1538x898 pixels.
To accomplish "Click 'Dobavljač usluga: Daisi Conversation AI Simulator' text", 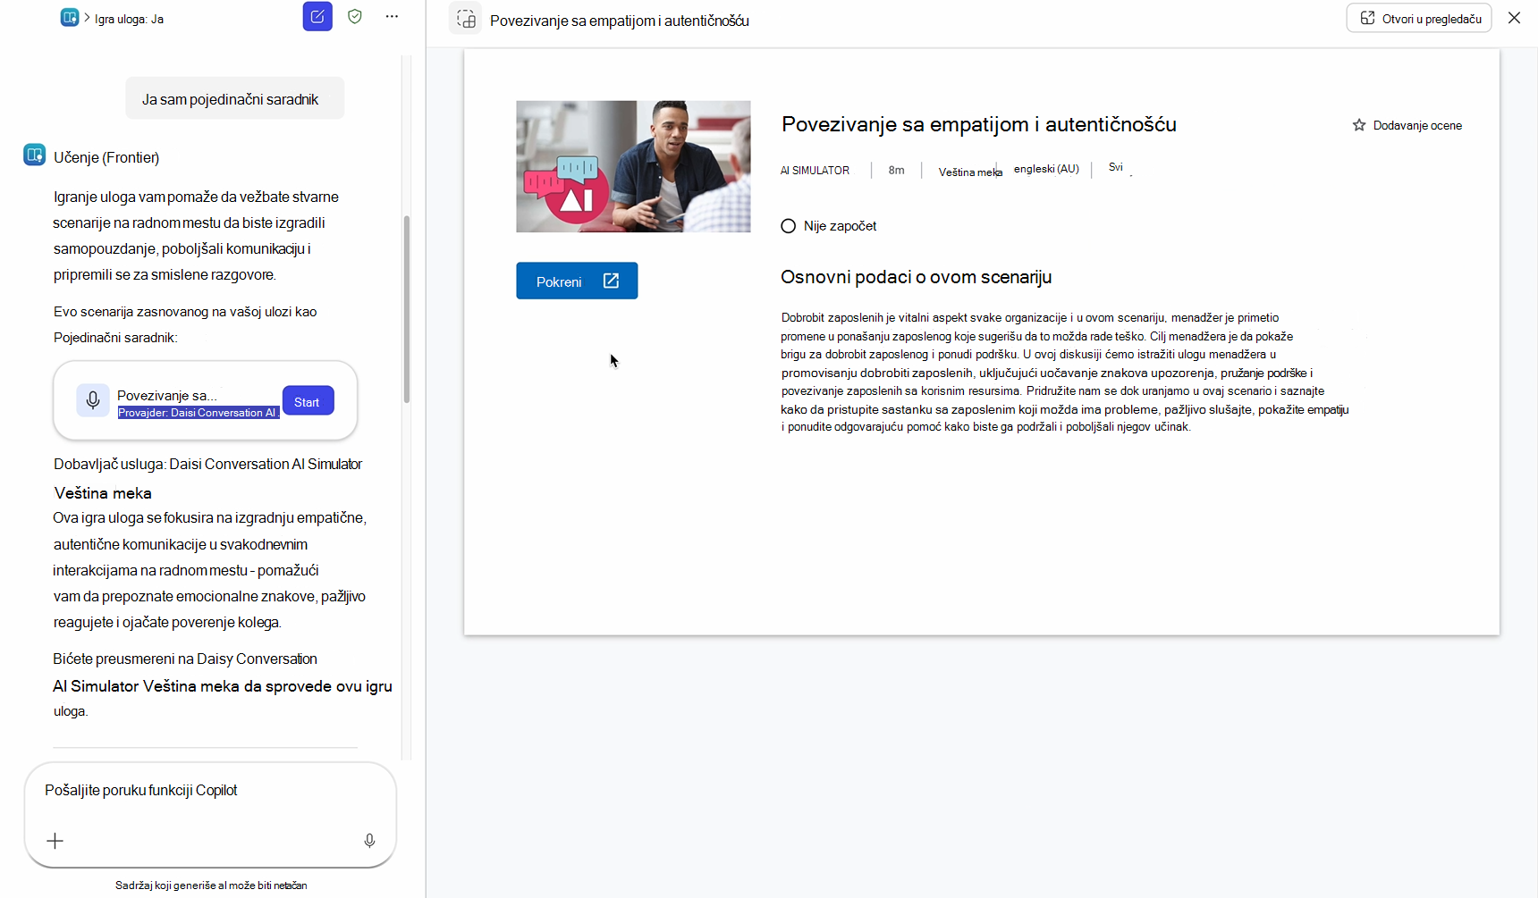I will [x=207, y=464].
